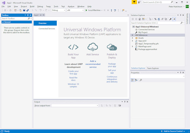This screenshot has height=133, width=190.
Task: Click the Solution Explorer Home icon
Action: (140, 19)
